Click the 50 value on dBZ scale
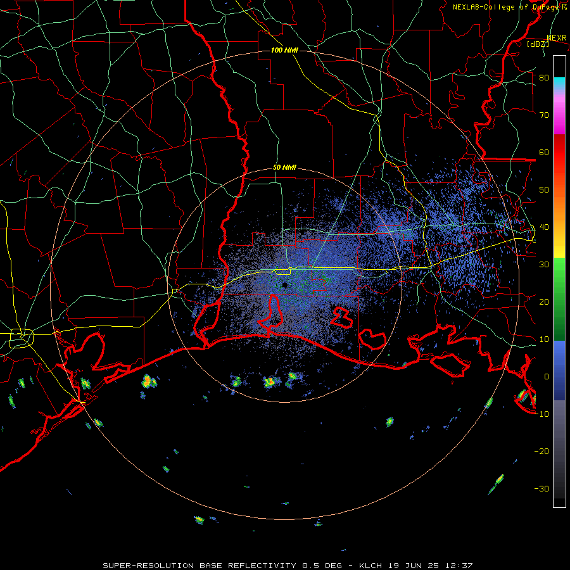 tap(544, 190)
